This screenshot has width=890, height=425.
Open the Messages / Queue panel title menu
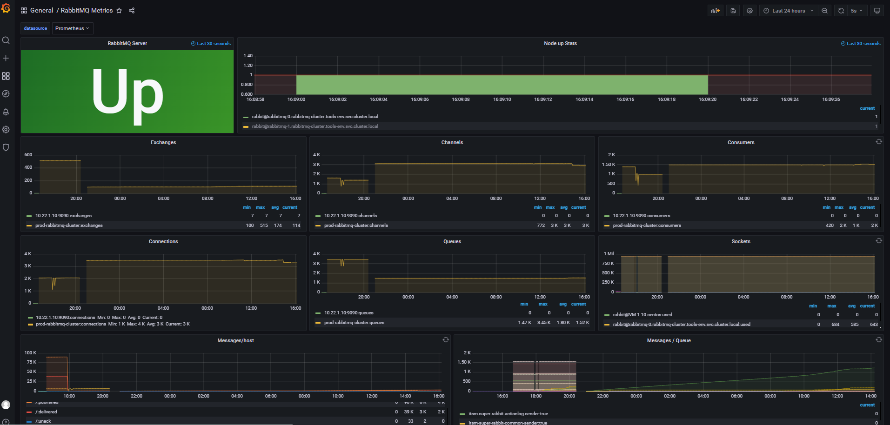669,340
